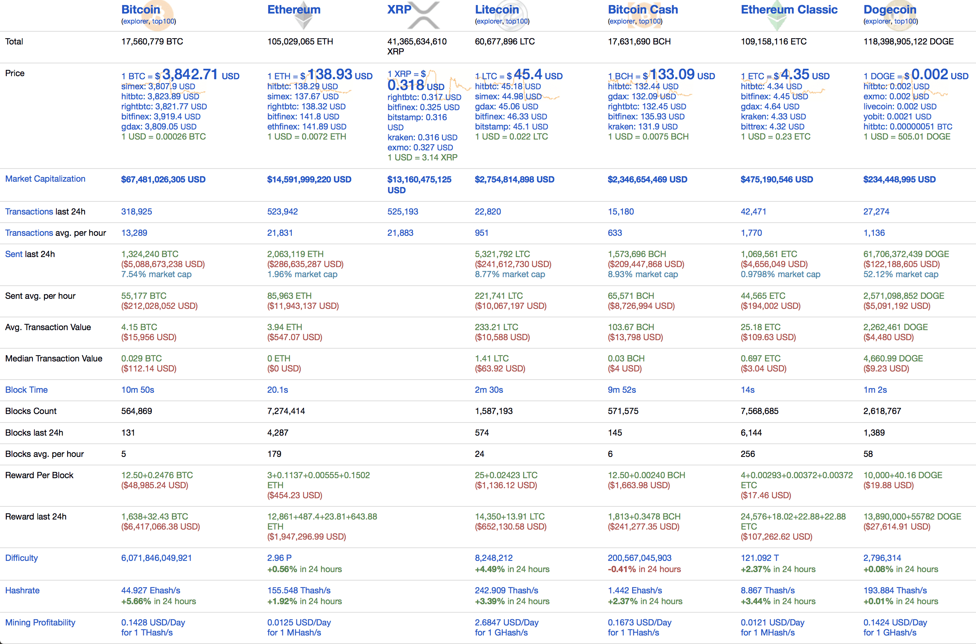
Task: Open Bitcoin's explorer link
Action: [136, 21]
